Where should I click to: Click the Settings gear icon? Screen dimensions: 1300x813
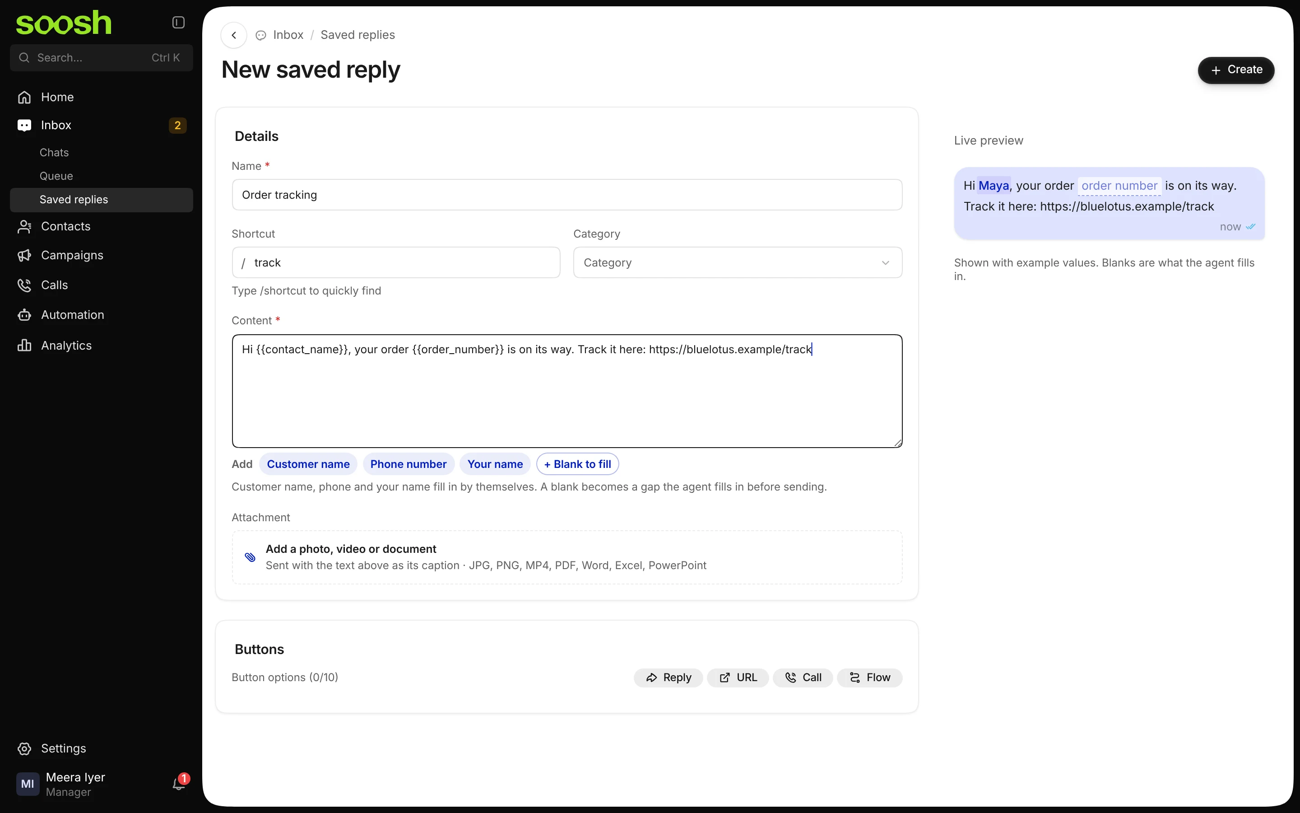coord(24,748)
